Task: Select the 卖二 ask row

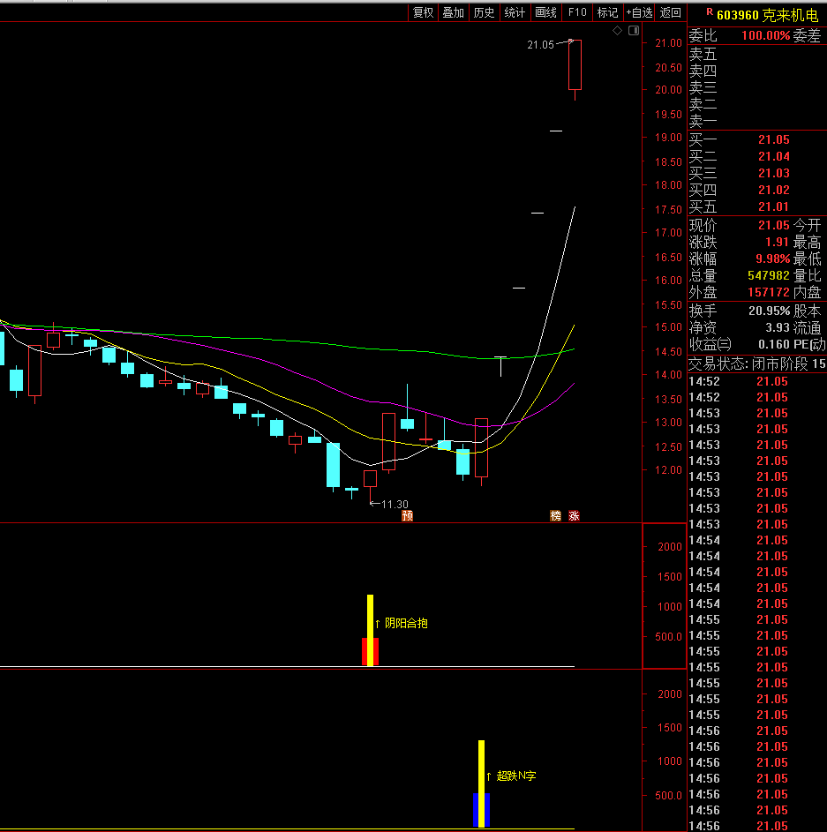Action: pos(757,104)
